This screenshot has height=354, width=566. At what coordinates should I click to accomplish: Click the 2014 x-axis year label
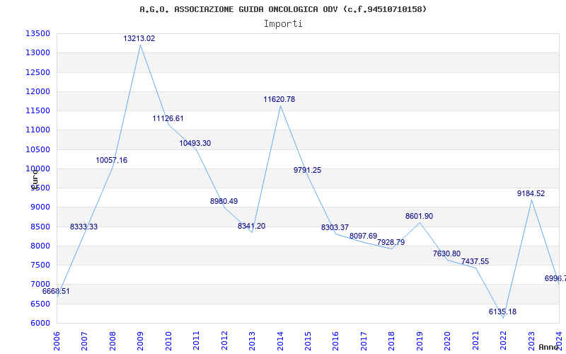click(279, 341)
